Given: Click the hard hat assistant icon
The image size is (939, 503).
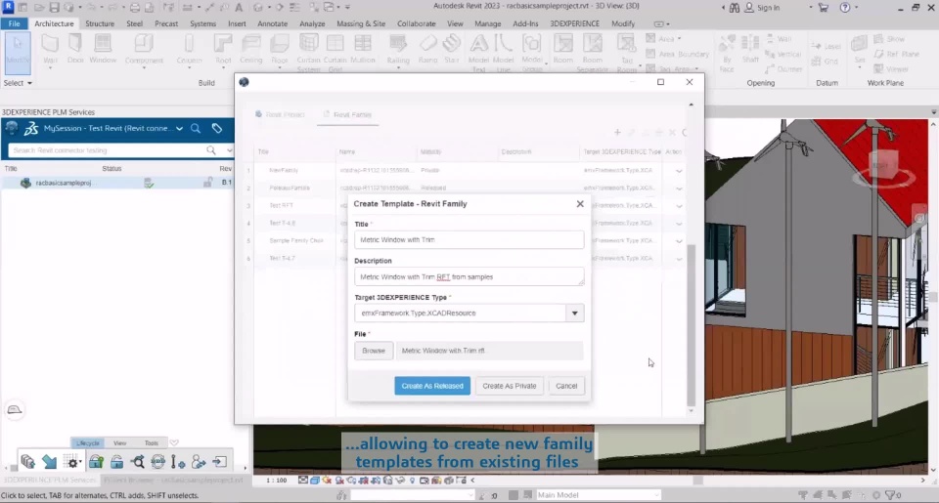Looking at the screenshot, I should pos(15,409).
